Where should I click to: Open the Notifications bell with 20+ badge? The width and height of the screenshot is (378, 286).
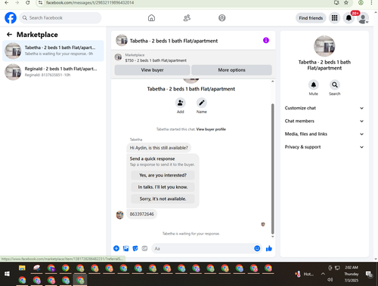(x=349, y=18)
